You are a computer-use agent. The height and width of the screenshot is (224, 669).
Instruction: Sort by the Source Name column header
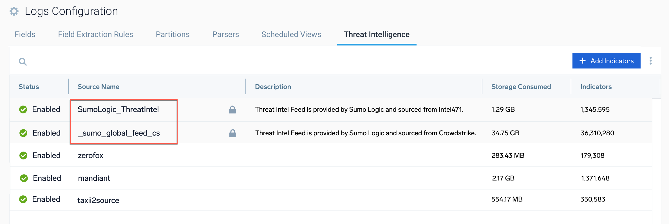tap(99, 87)
